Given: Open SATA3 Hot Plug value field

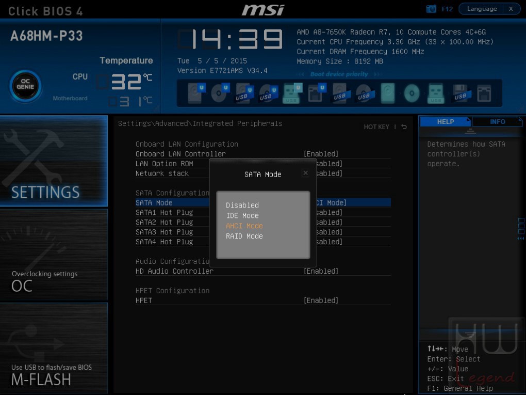Looking at the screenshot, I should 330,232.
